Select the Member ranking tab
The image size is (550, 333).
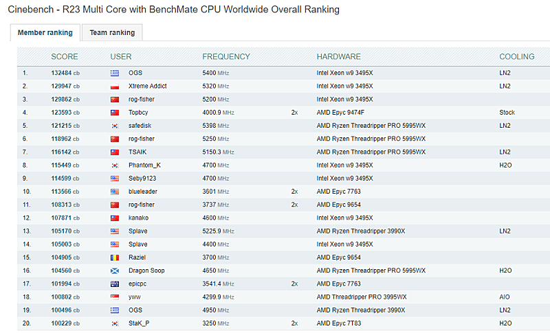pyautogui.click(x=45, y=32)
